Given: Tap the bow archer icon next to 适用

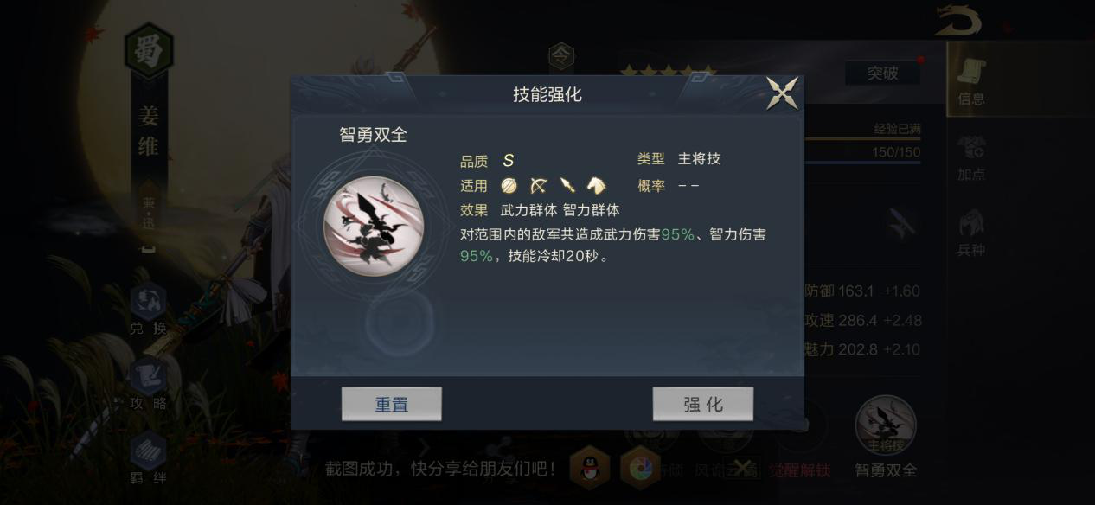Looking at the screenshot, I should coord(538,185).
